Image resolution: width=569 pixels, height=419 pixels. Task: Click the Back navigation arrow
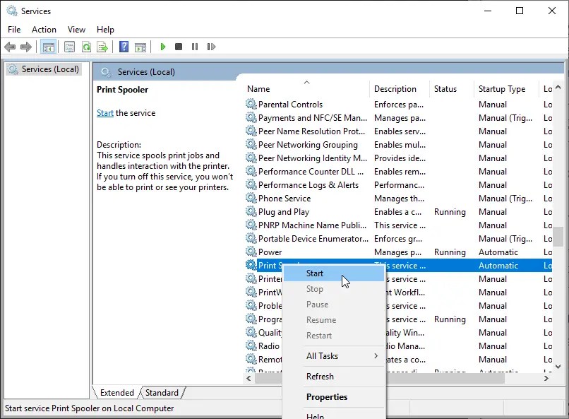pos(10,47)
